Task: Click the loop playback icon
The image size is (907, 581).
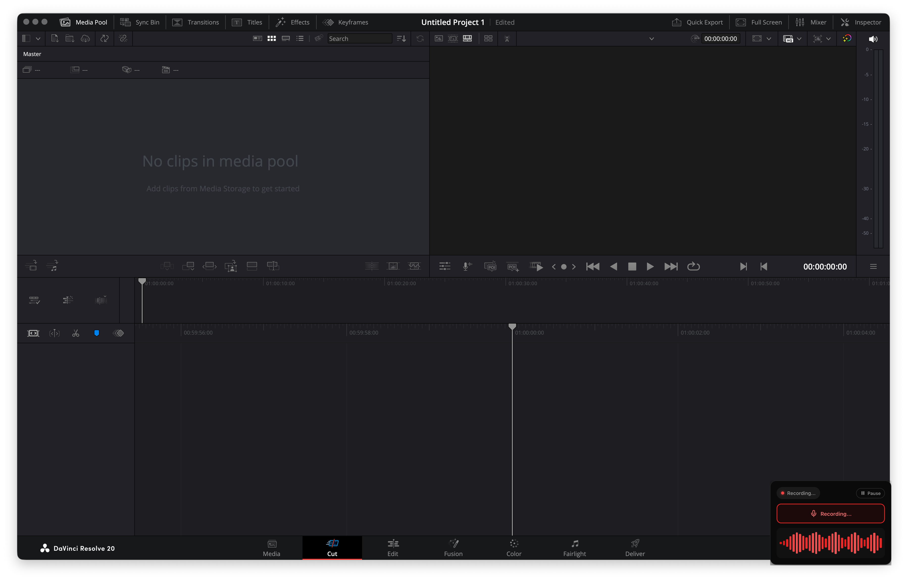Action: 693,266
